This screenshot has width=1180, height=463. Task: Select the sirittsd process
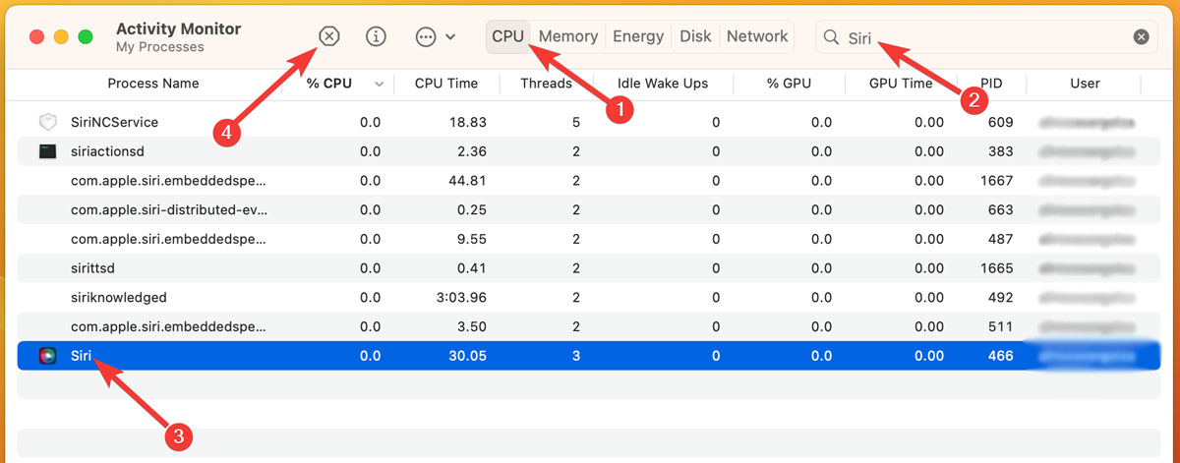590,267
